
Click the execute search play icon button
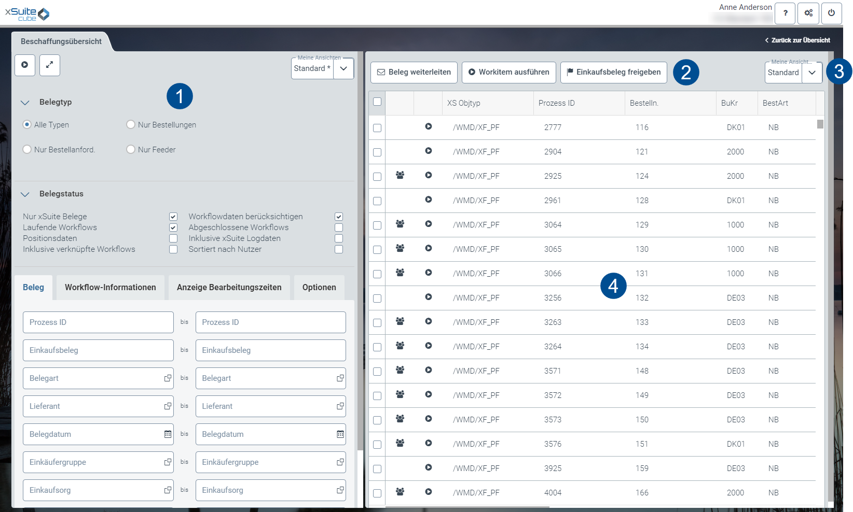[25, 65]
